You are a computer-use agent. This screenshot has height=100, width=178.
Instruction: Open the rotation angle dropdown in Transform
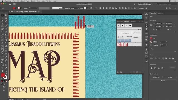click(x=161, y=29)
